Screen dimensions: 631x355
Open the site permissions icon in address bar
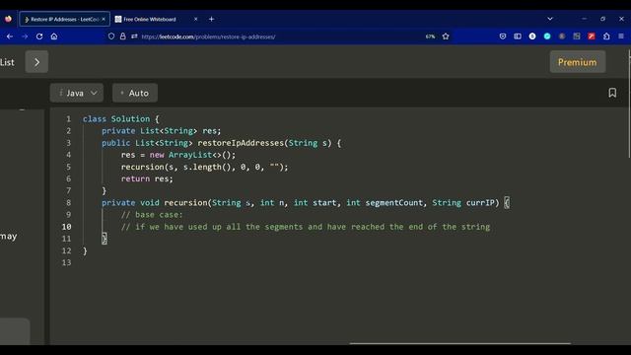134,36
